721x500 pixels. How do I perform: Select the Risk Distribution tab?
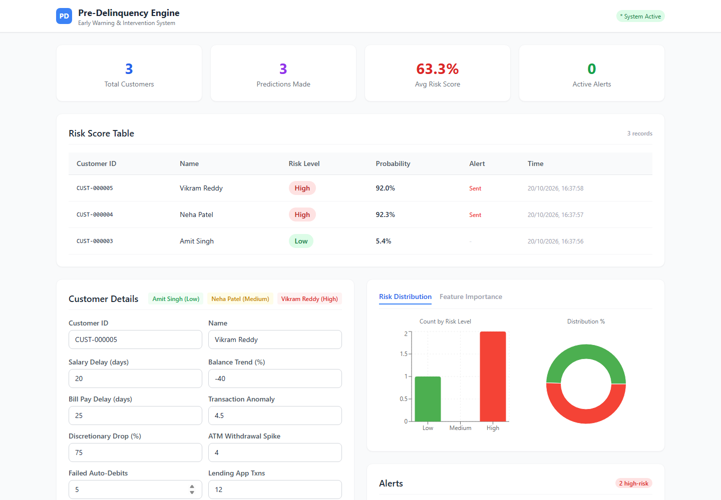[x=405, y=296]
